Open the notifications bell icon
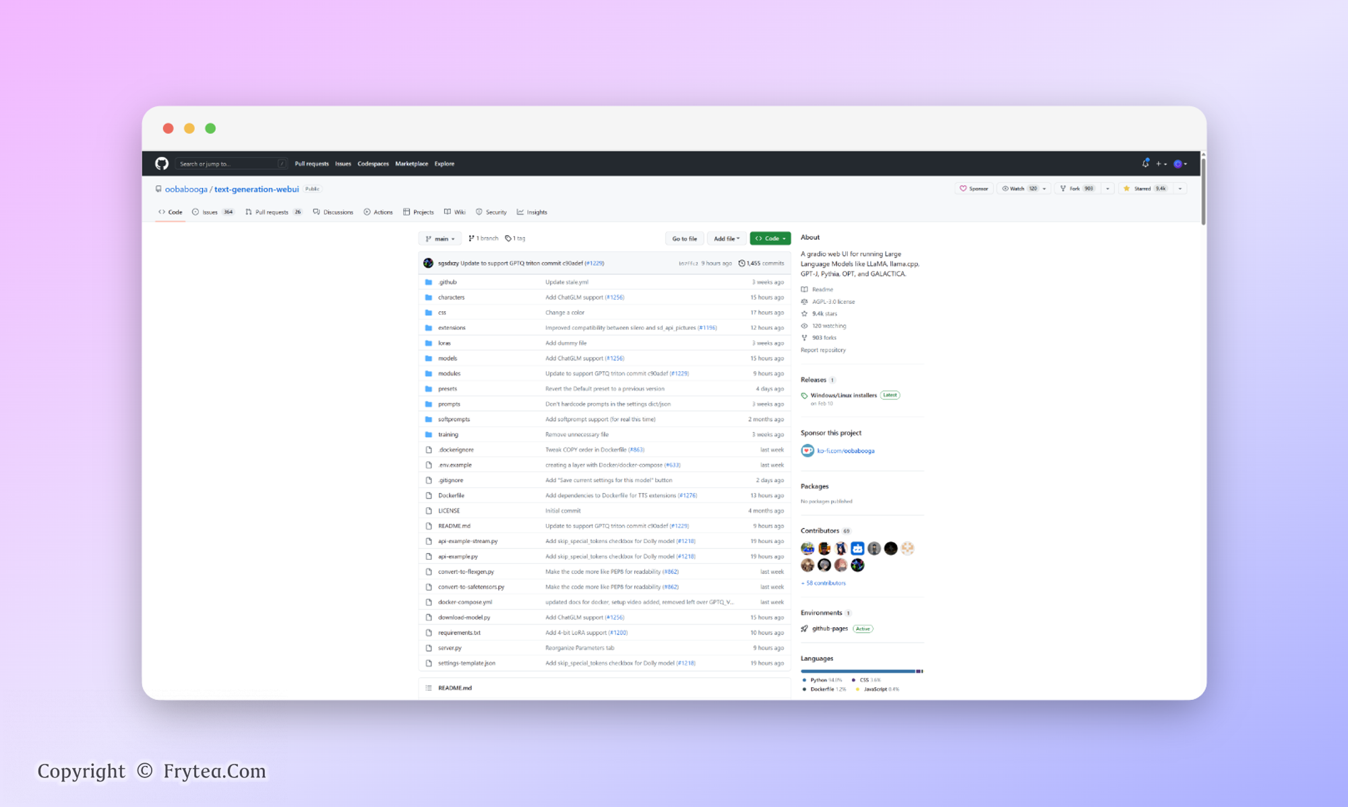1348x807 pixels. [x=1145, y=164]
